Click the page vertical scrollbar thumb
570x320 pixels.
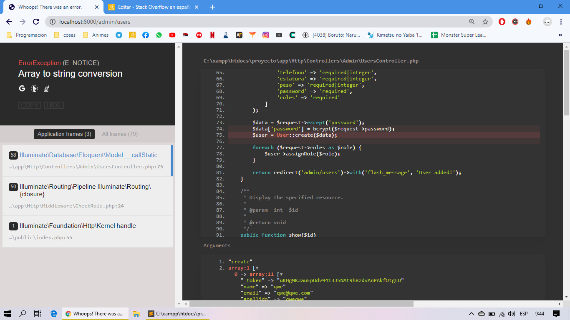tap(566, 82)
